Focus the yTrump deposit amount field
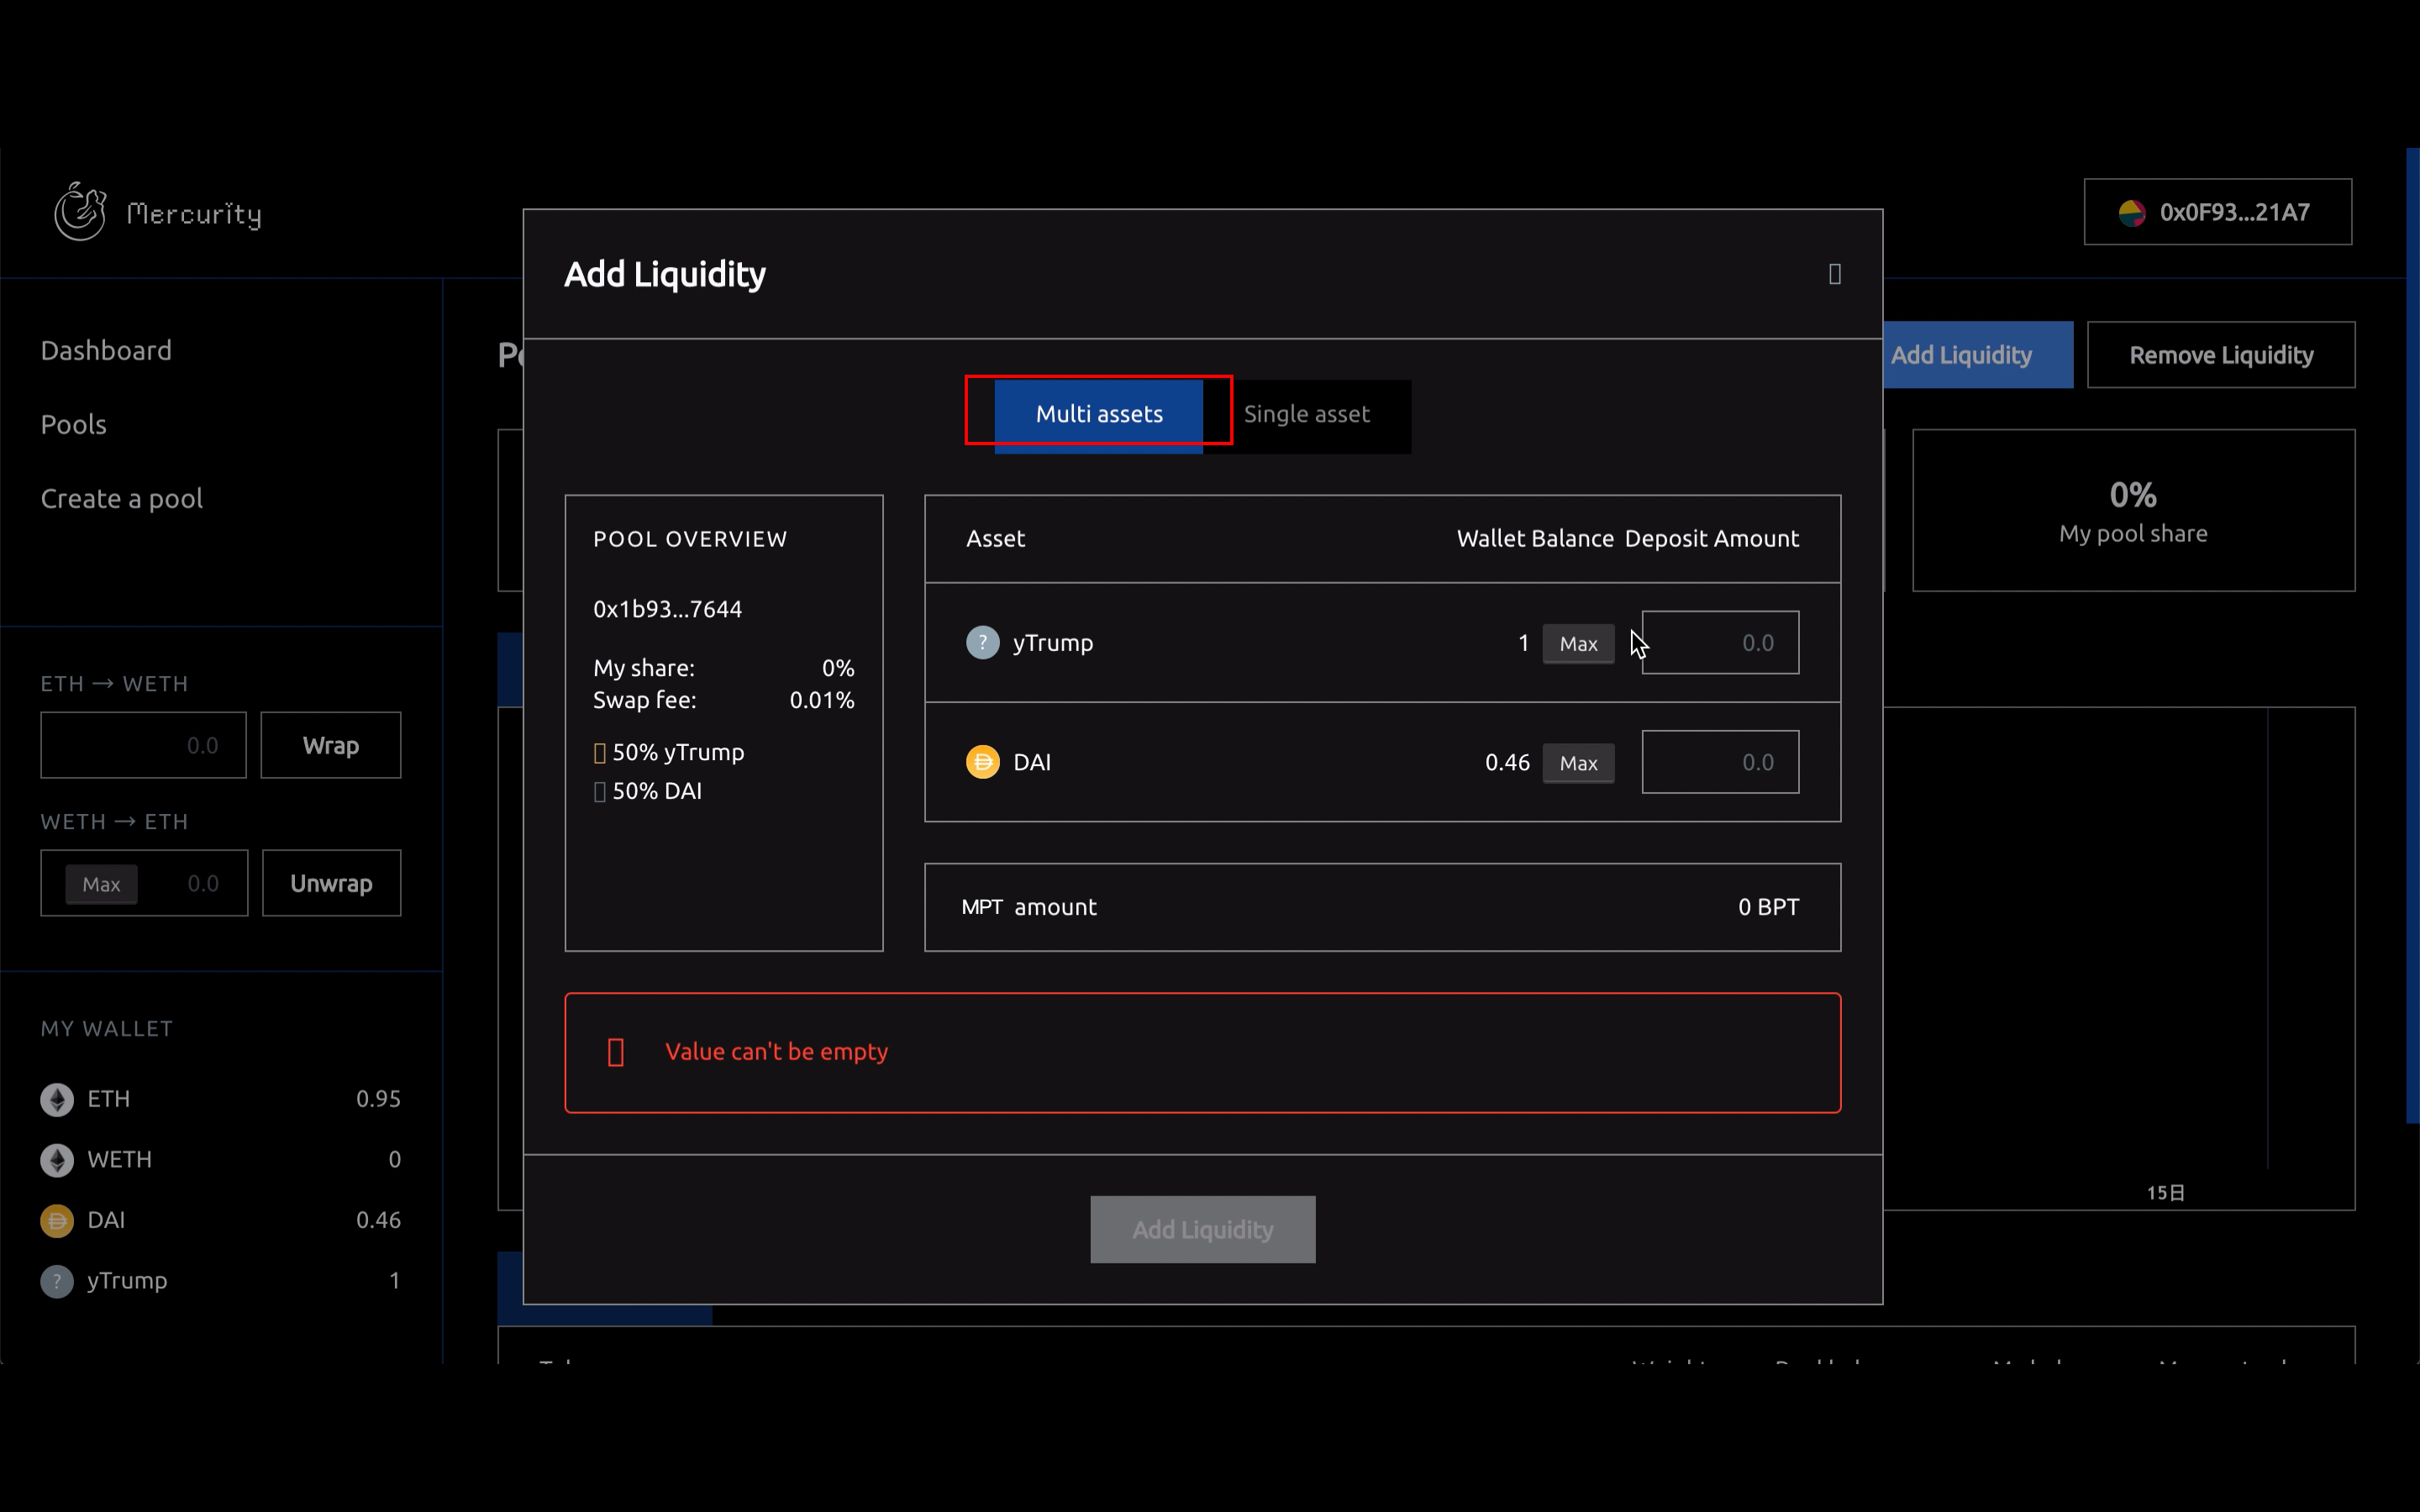 (1720, 643)
